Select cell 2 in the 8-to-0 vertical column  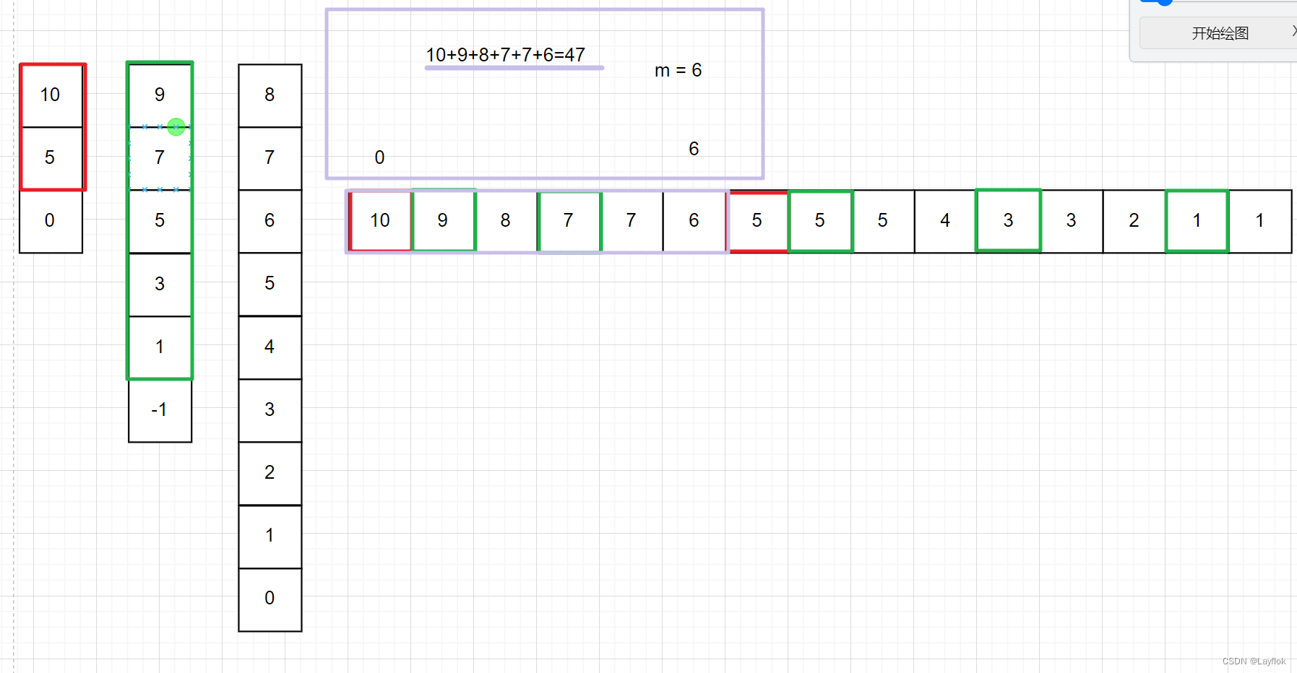coord(270,473)
